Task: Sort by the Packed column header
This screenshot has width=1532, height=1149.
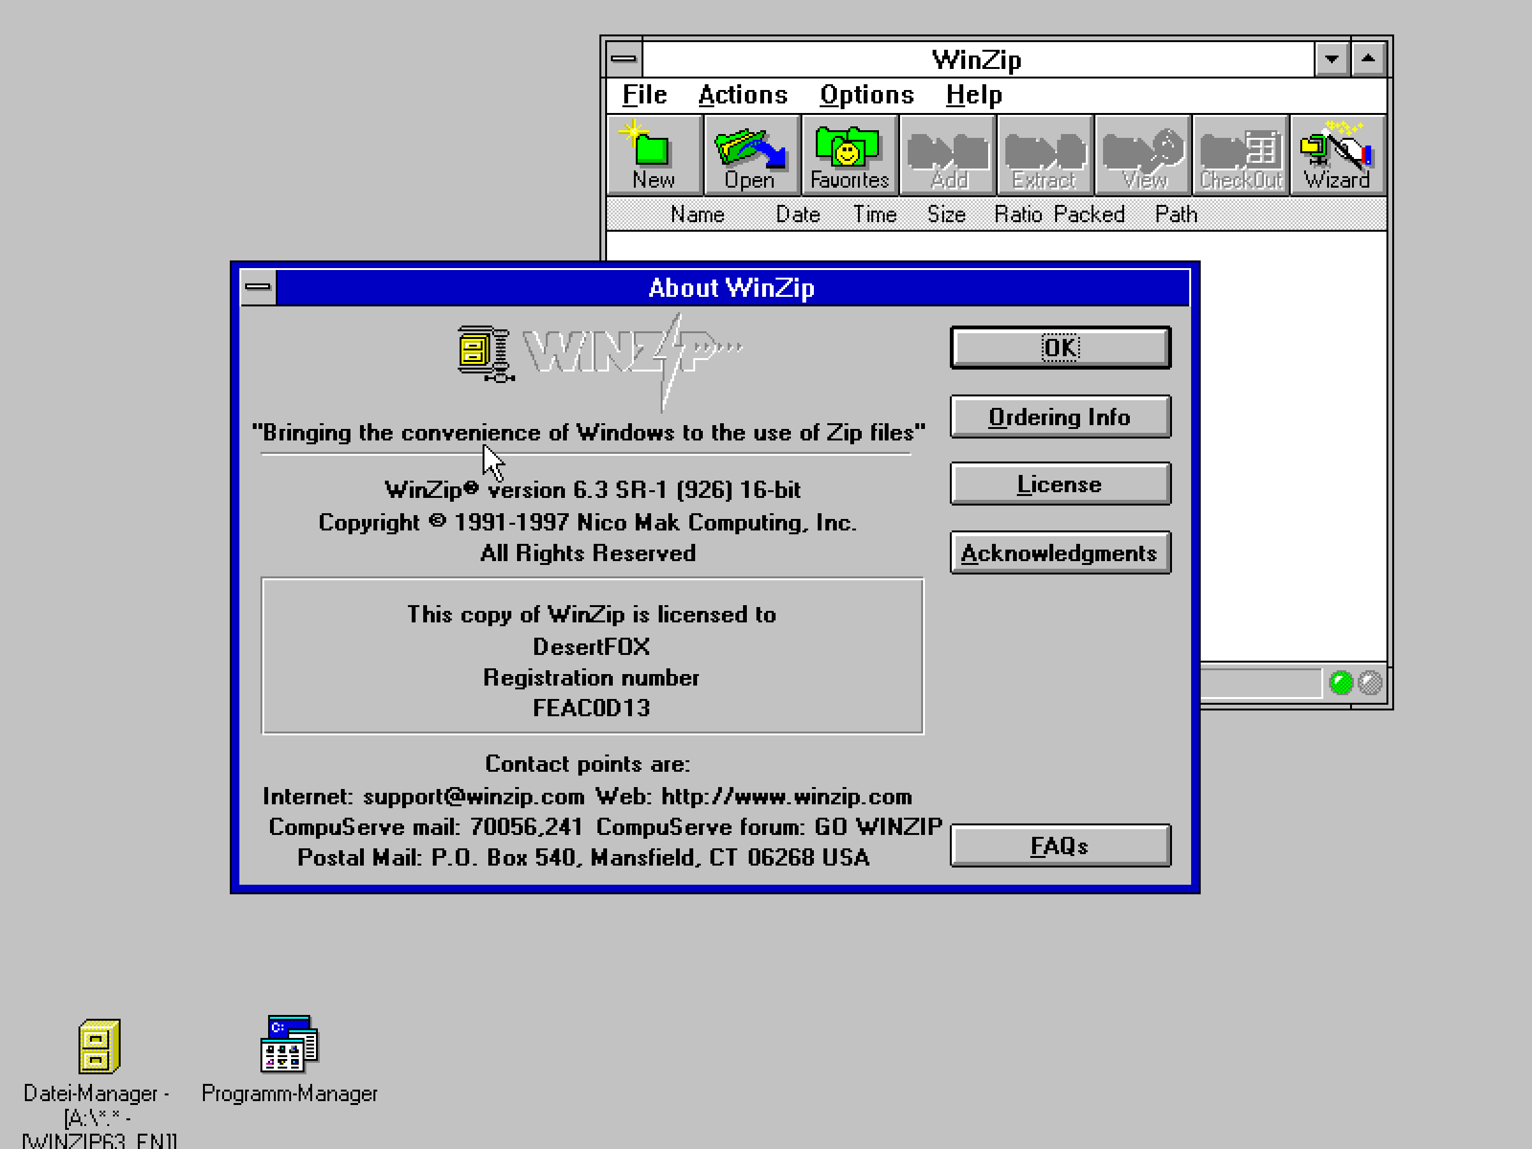Action: pyautogui.click(x=1090, y=214)
